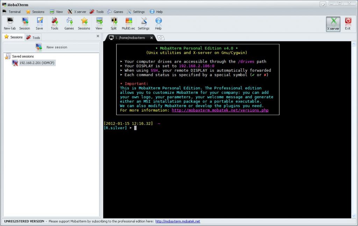Open the Tools menu in menu bar
The width and height of the screenshot is (358, 226).
pyautogui.click(x=96, y=12)
